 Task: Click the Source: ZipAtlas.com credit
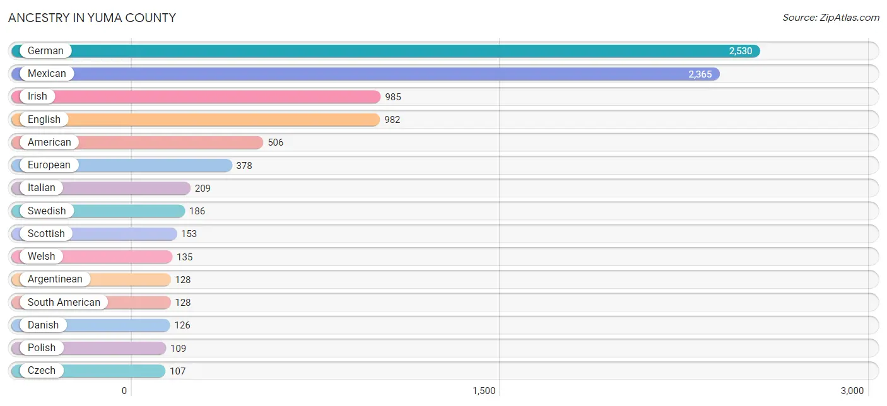(831, 18)
